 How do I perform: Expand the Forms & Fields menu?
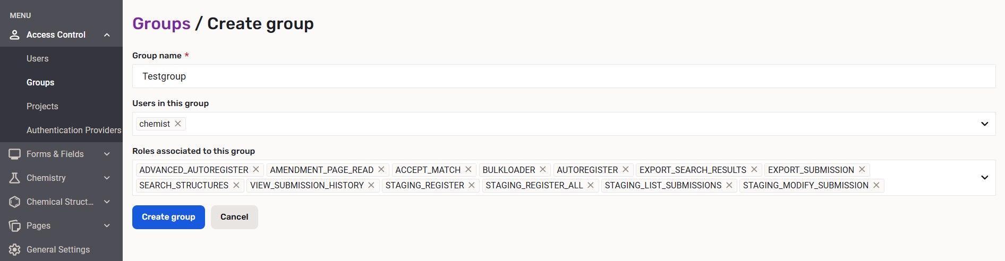107,154
